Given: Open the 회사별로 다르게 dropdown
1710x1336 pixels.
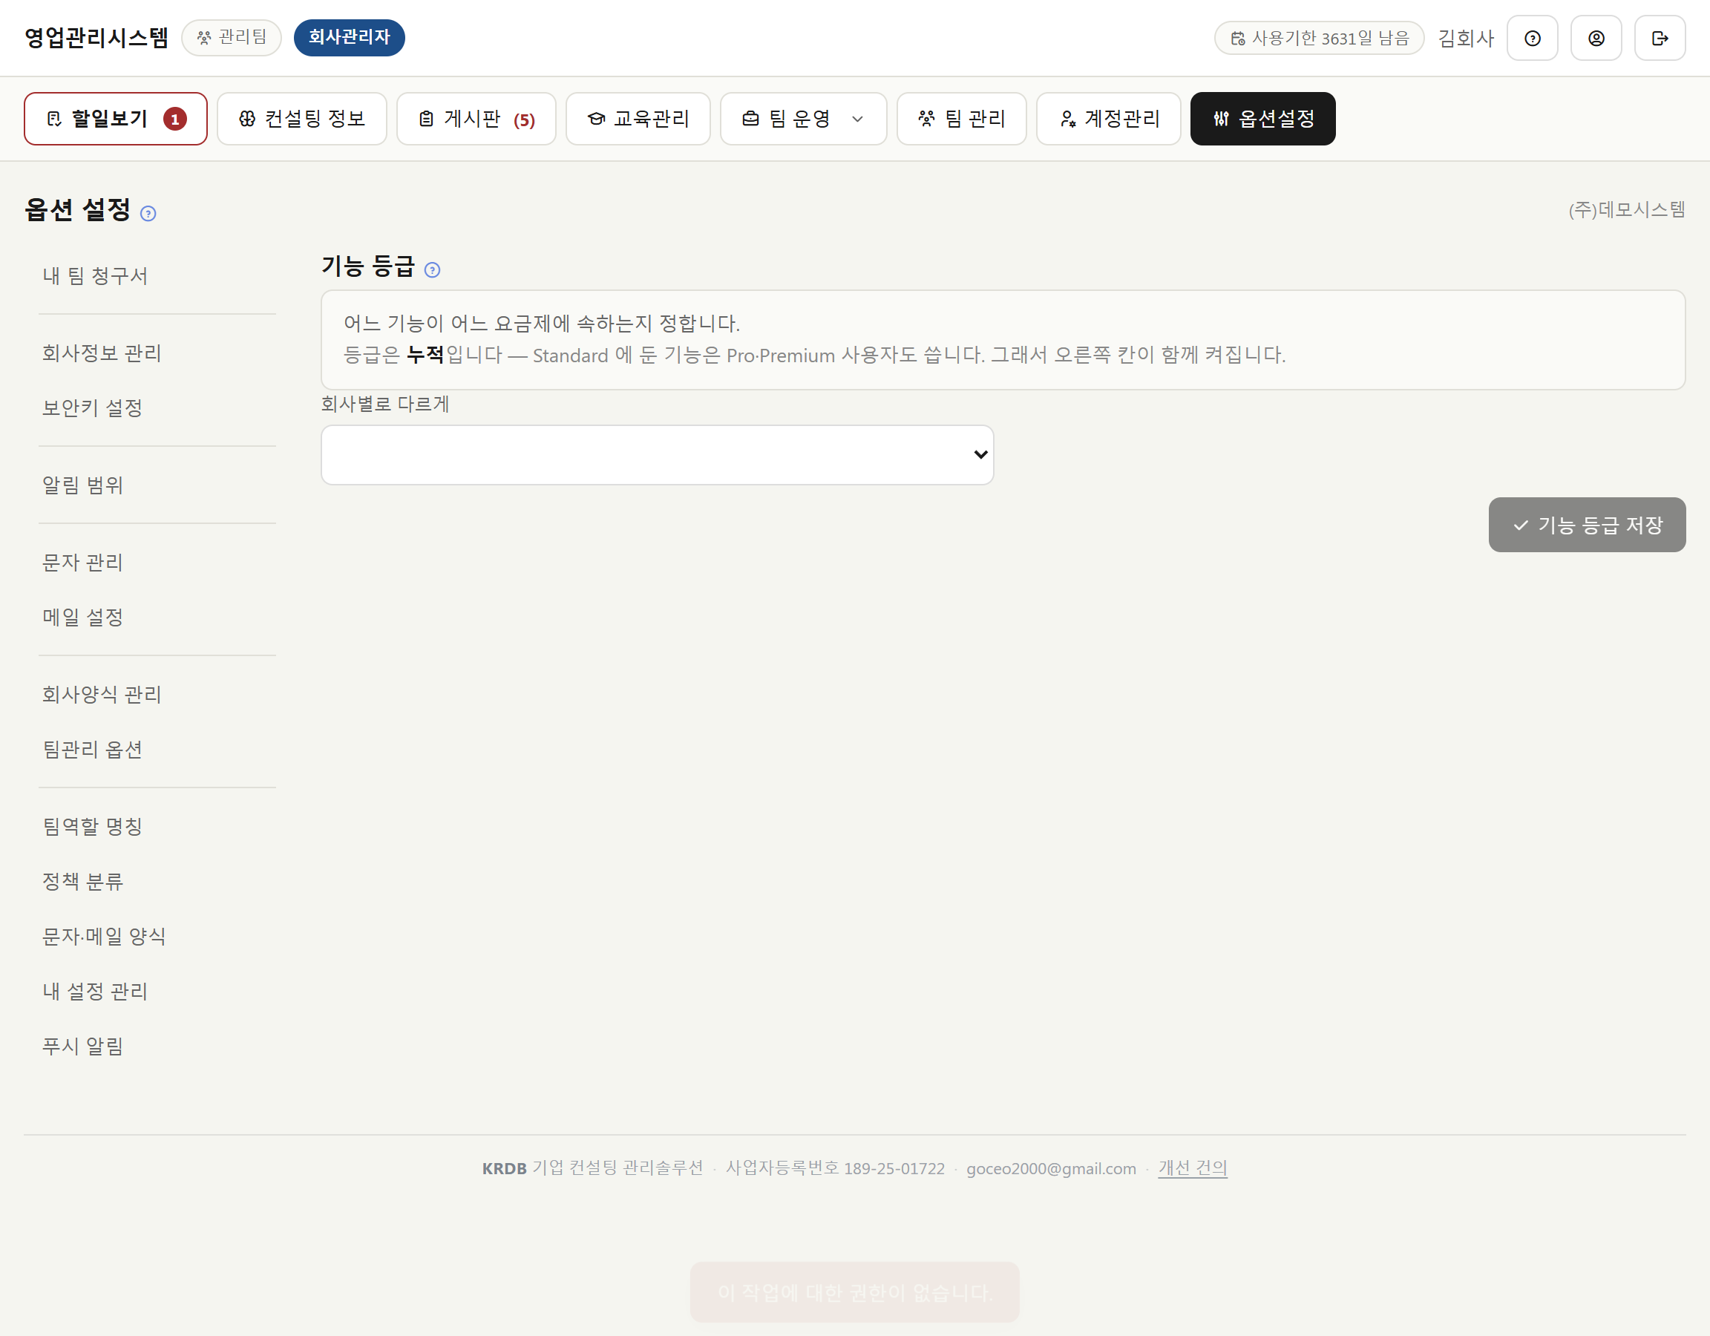Looking at the screenshot, I should click(x=657, y=454).
